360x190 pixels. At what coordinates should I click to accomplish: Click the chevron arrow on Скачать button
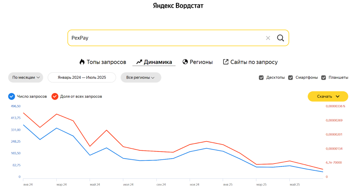pos(338,96)
